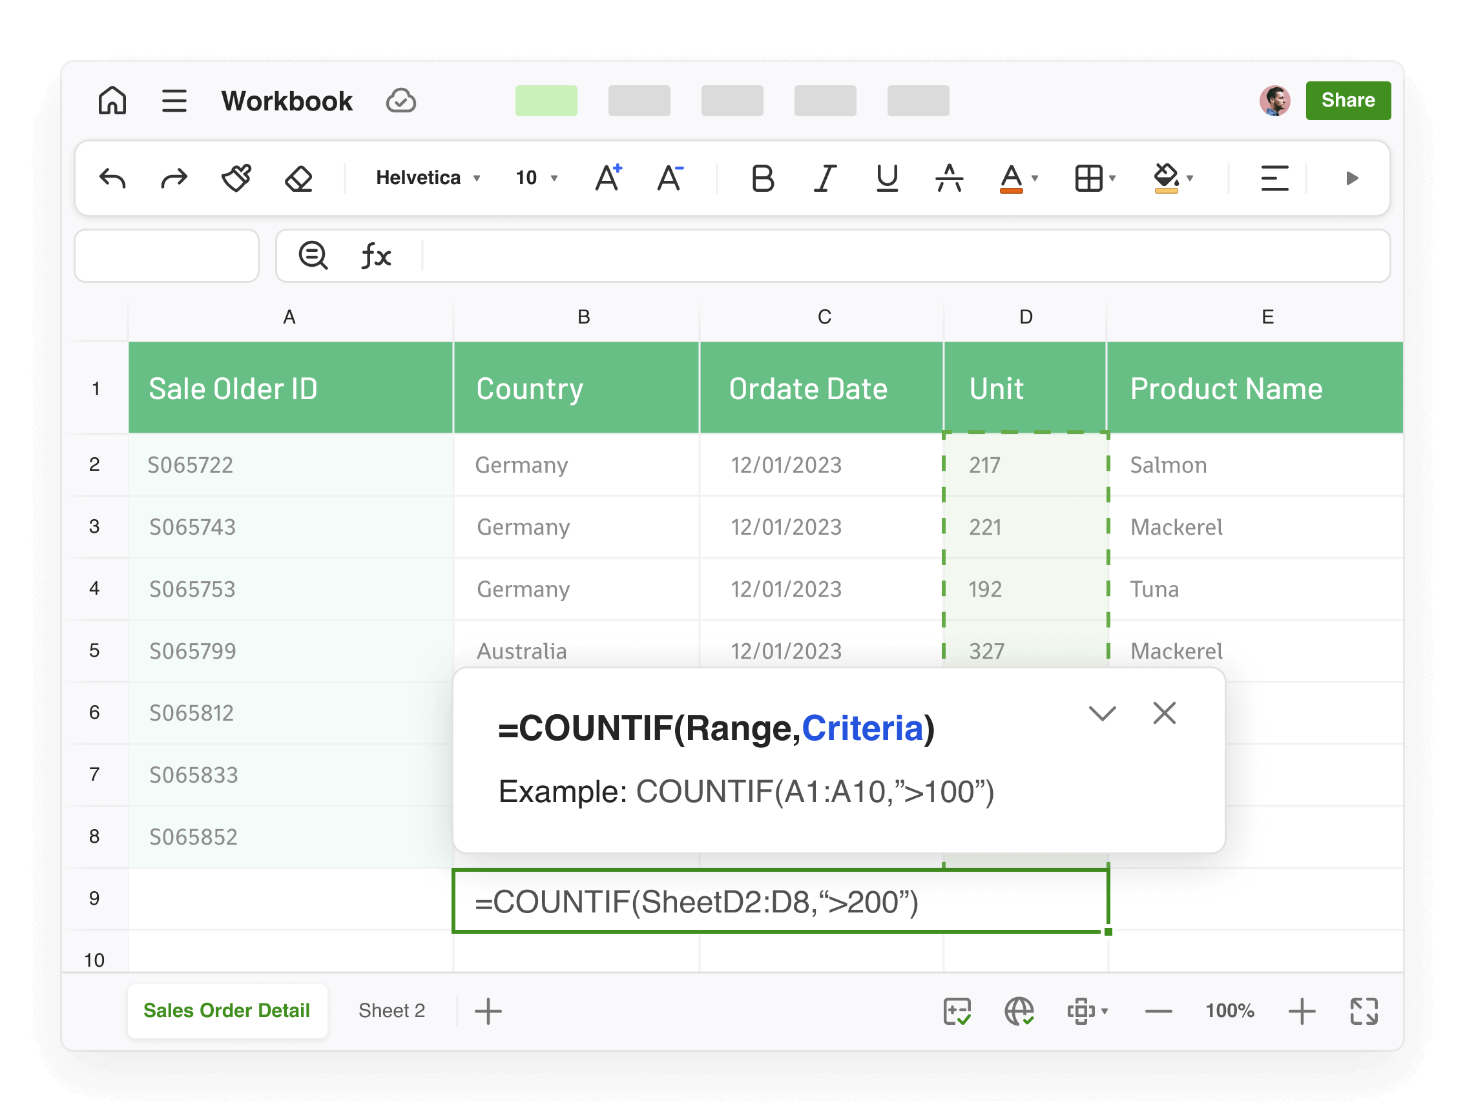Click the zoom-out search icon in formula bar
This screenshot has width=1465, height=1112.
point(313,256)
